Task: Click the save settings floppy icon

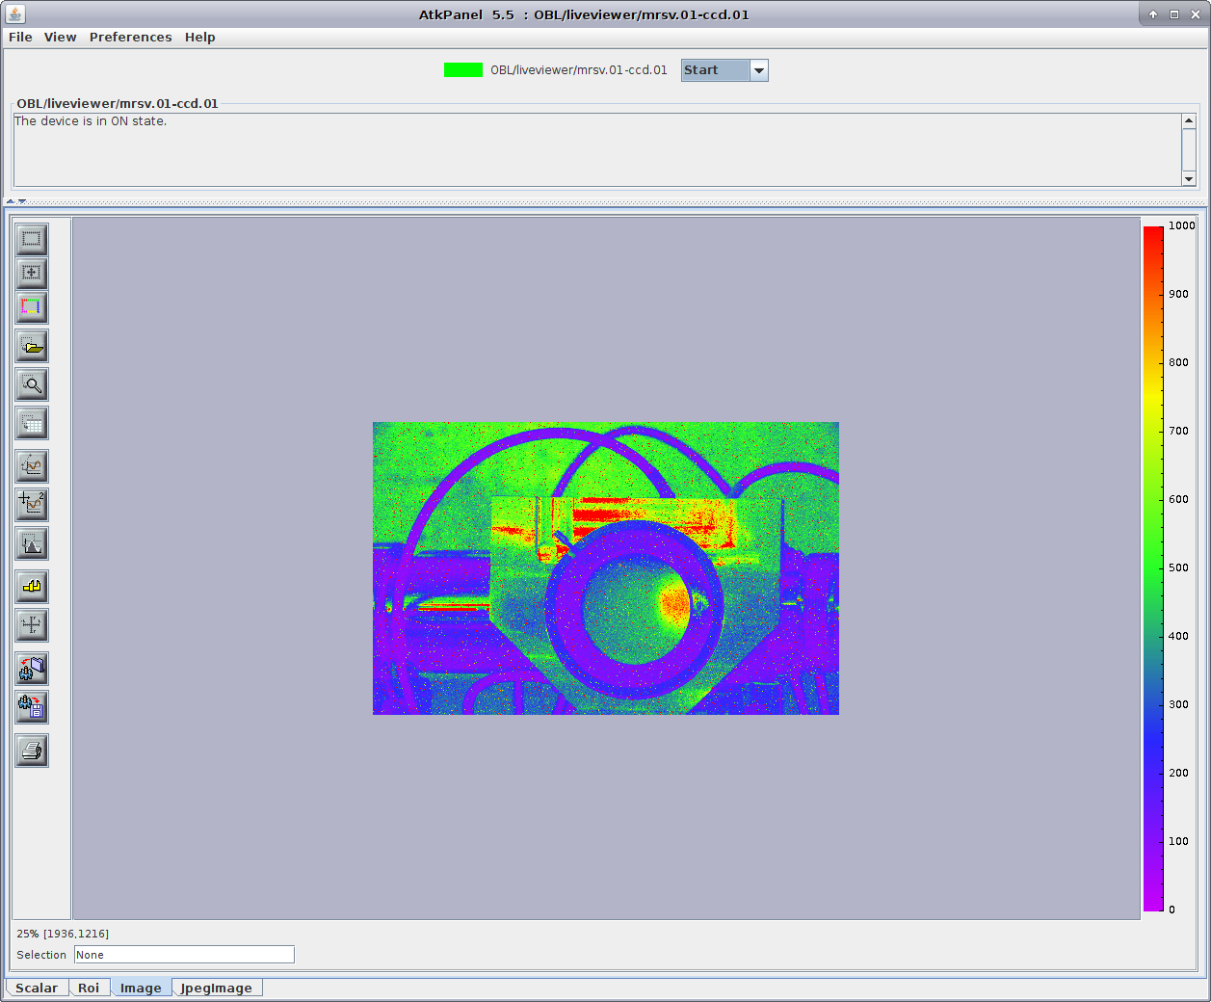Action: point(32,708)
